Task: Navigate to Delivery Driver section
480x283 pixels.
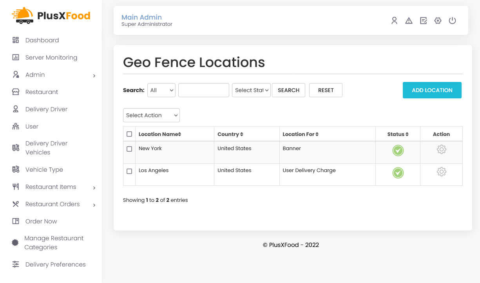Action: pyautogui.click(x=46, y=109)
